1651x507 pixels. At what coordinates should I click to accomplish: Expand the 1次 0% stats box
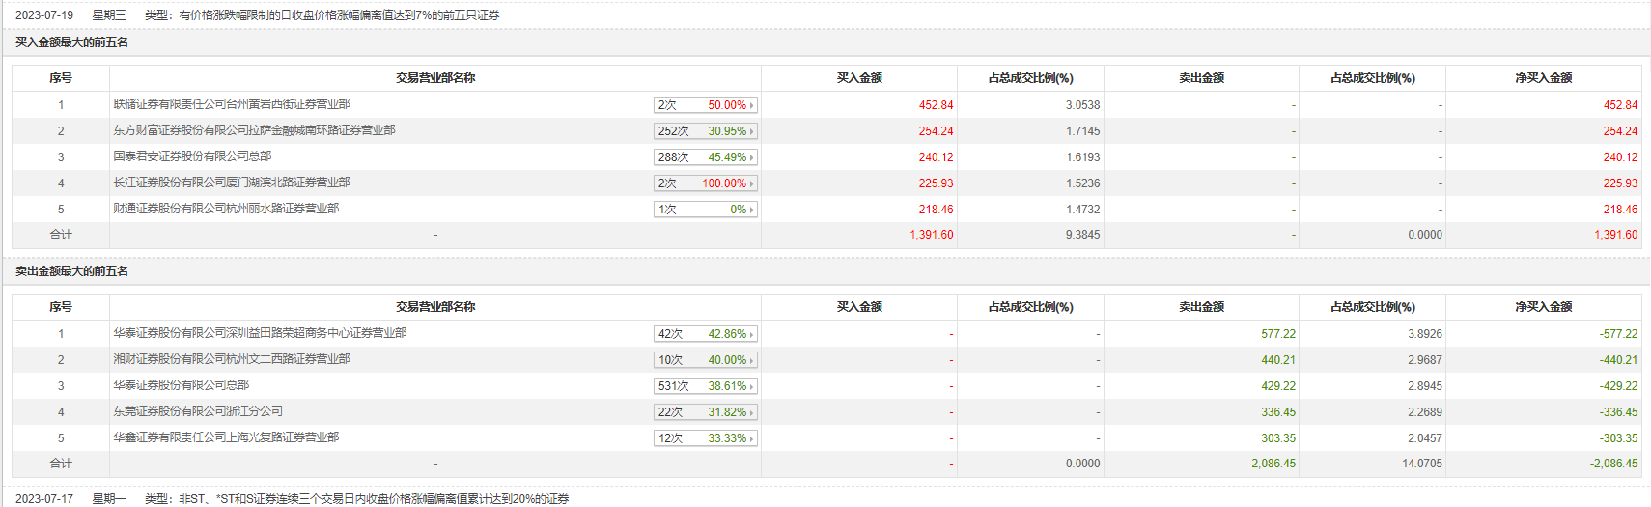pyautogui.click(x=705, y=210)
